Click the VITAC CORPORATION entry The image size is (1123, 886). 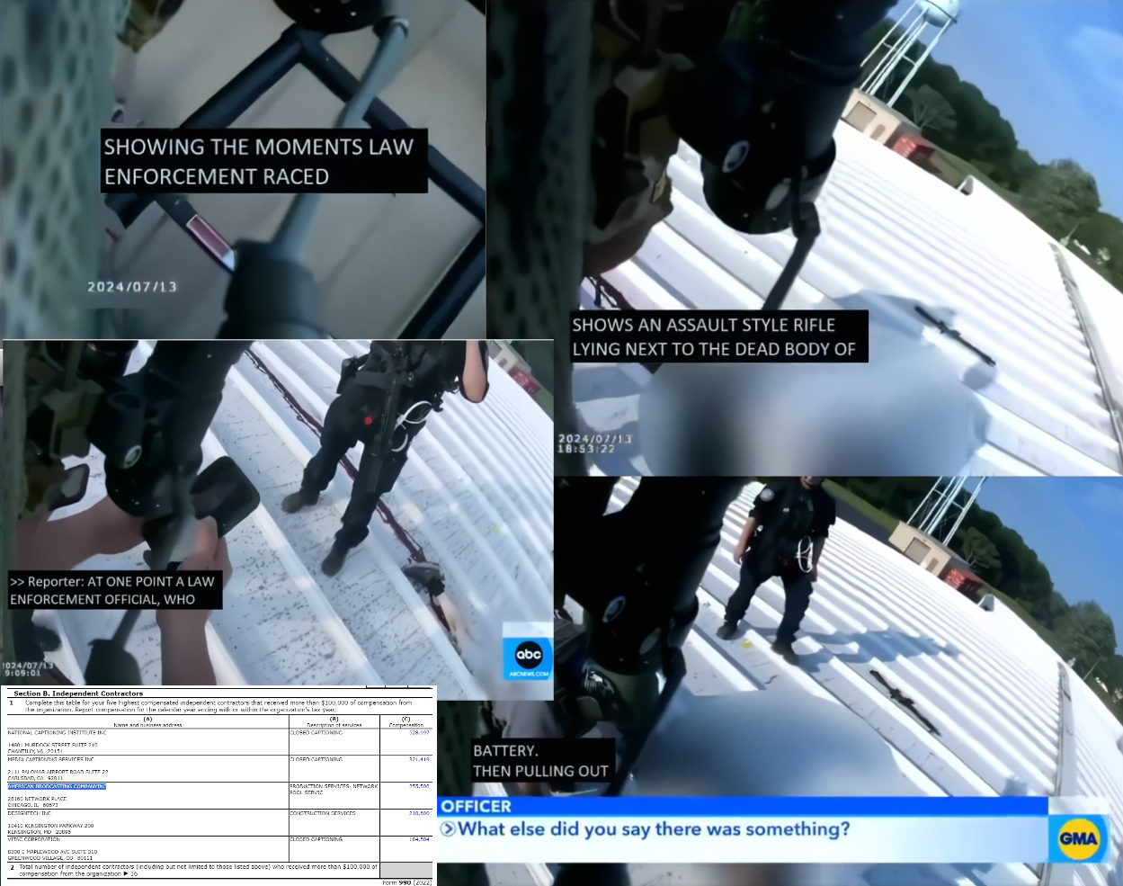click(35, 839)
